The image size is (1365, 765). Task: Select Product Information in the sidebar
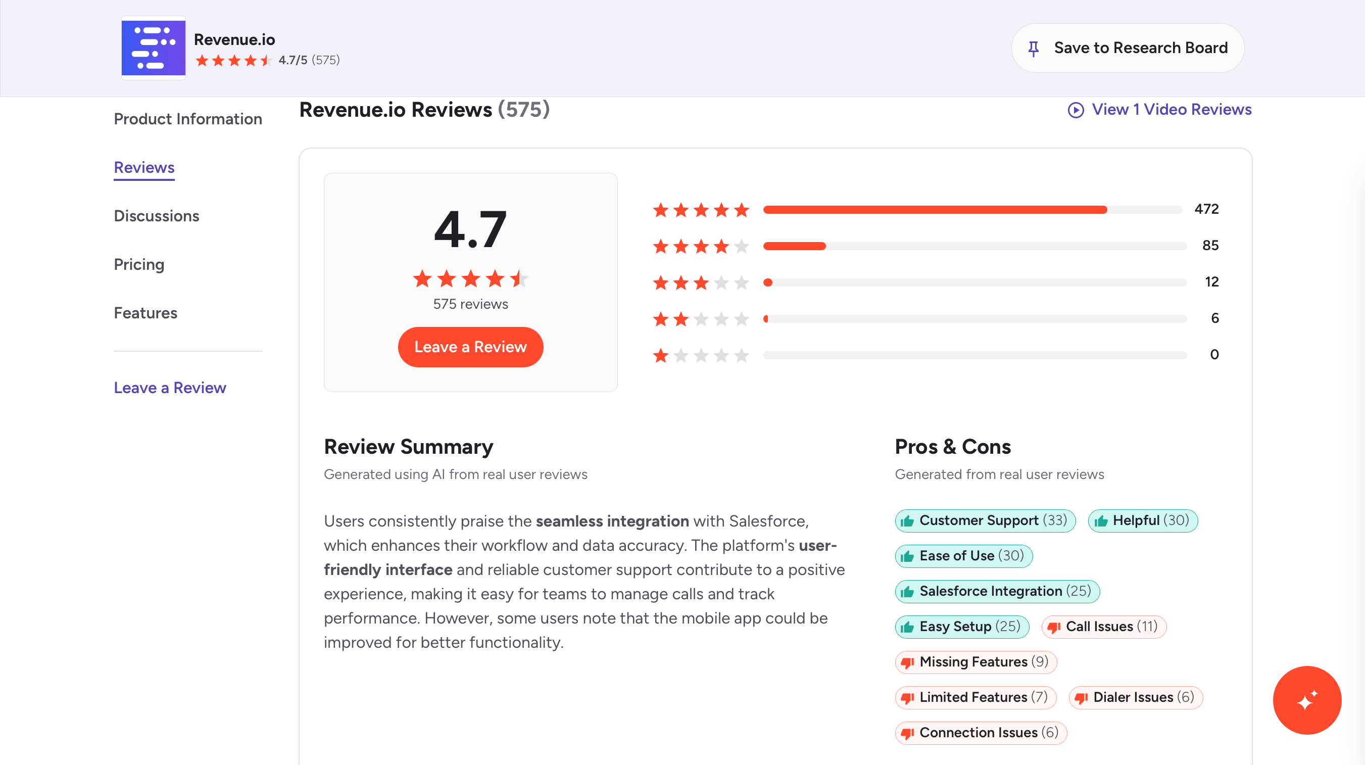click(187, 119)
